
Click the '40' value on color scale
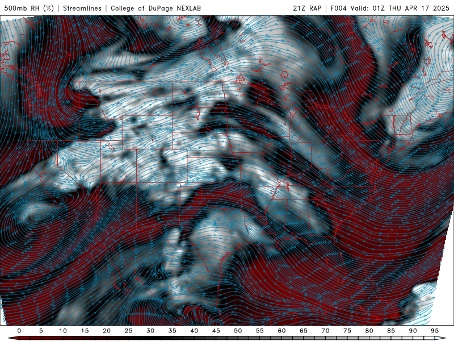(x=194, y=331)
